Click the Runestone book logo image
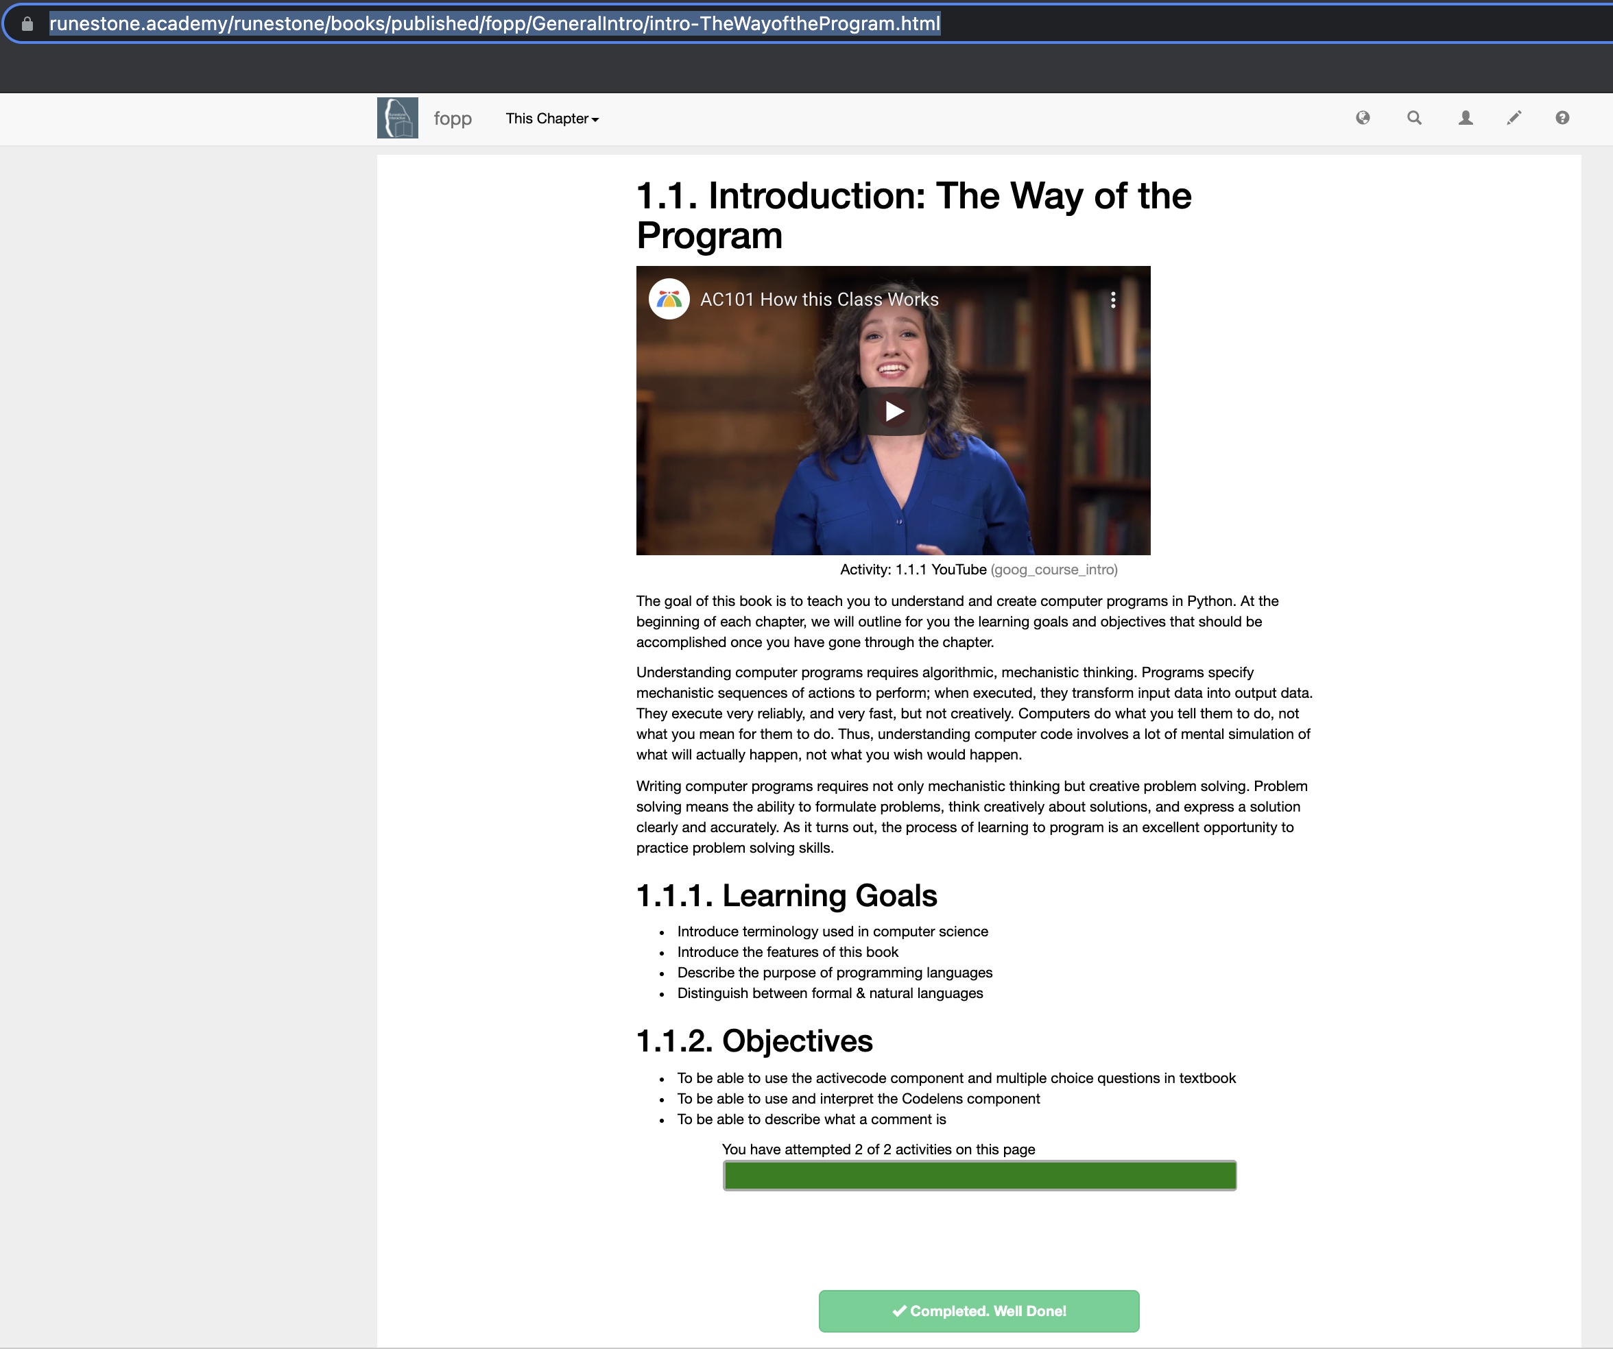This screenshot has height=1349, width=1613. click(x=397, y=118)
